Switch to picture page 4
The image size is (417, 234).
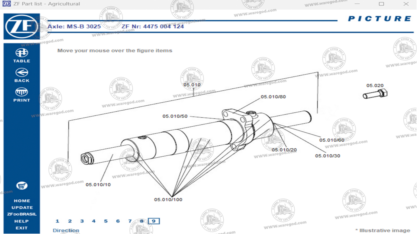94,221
